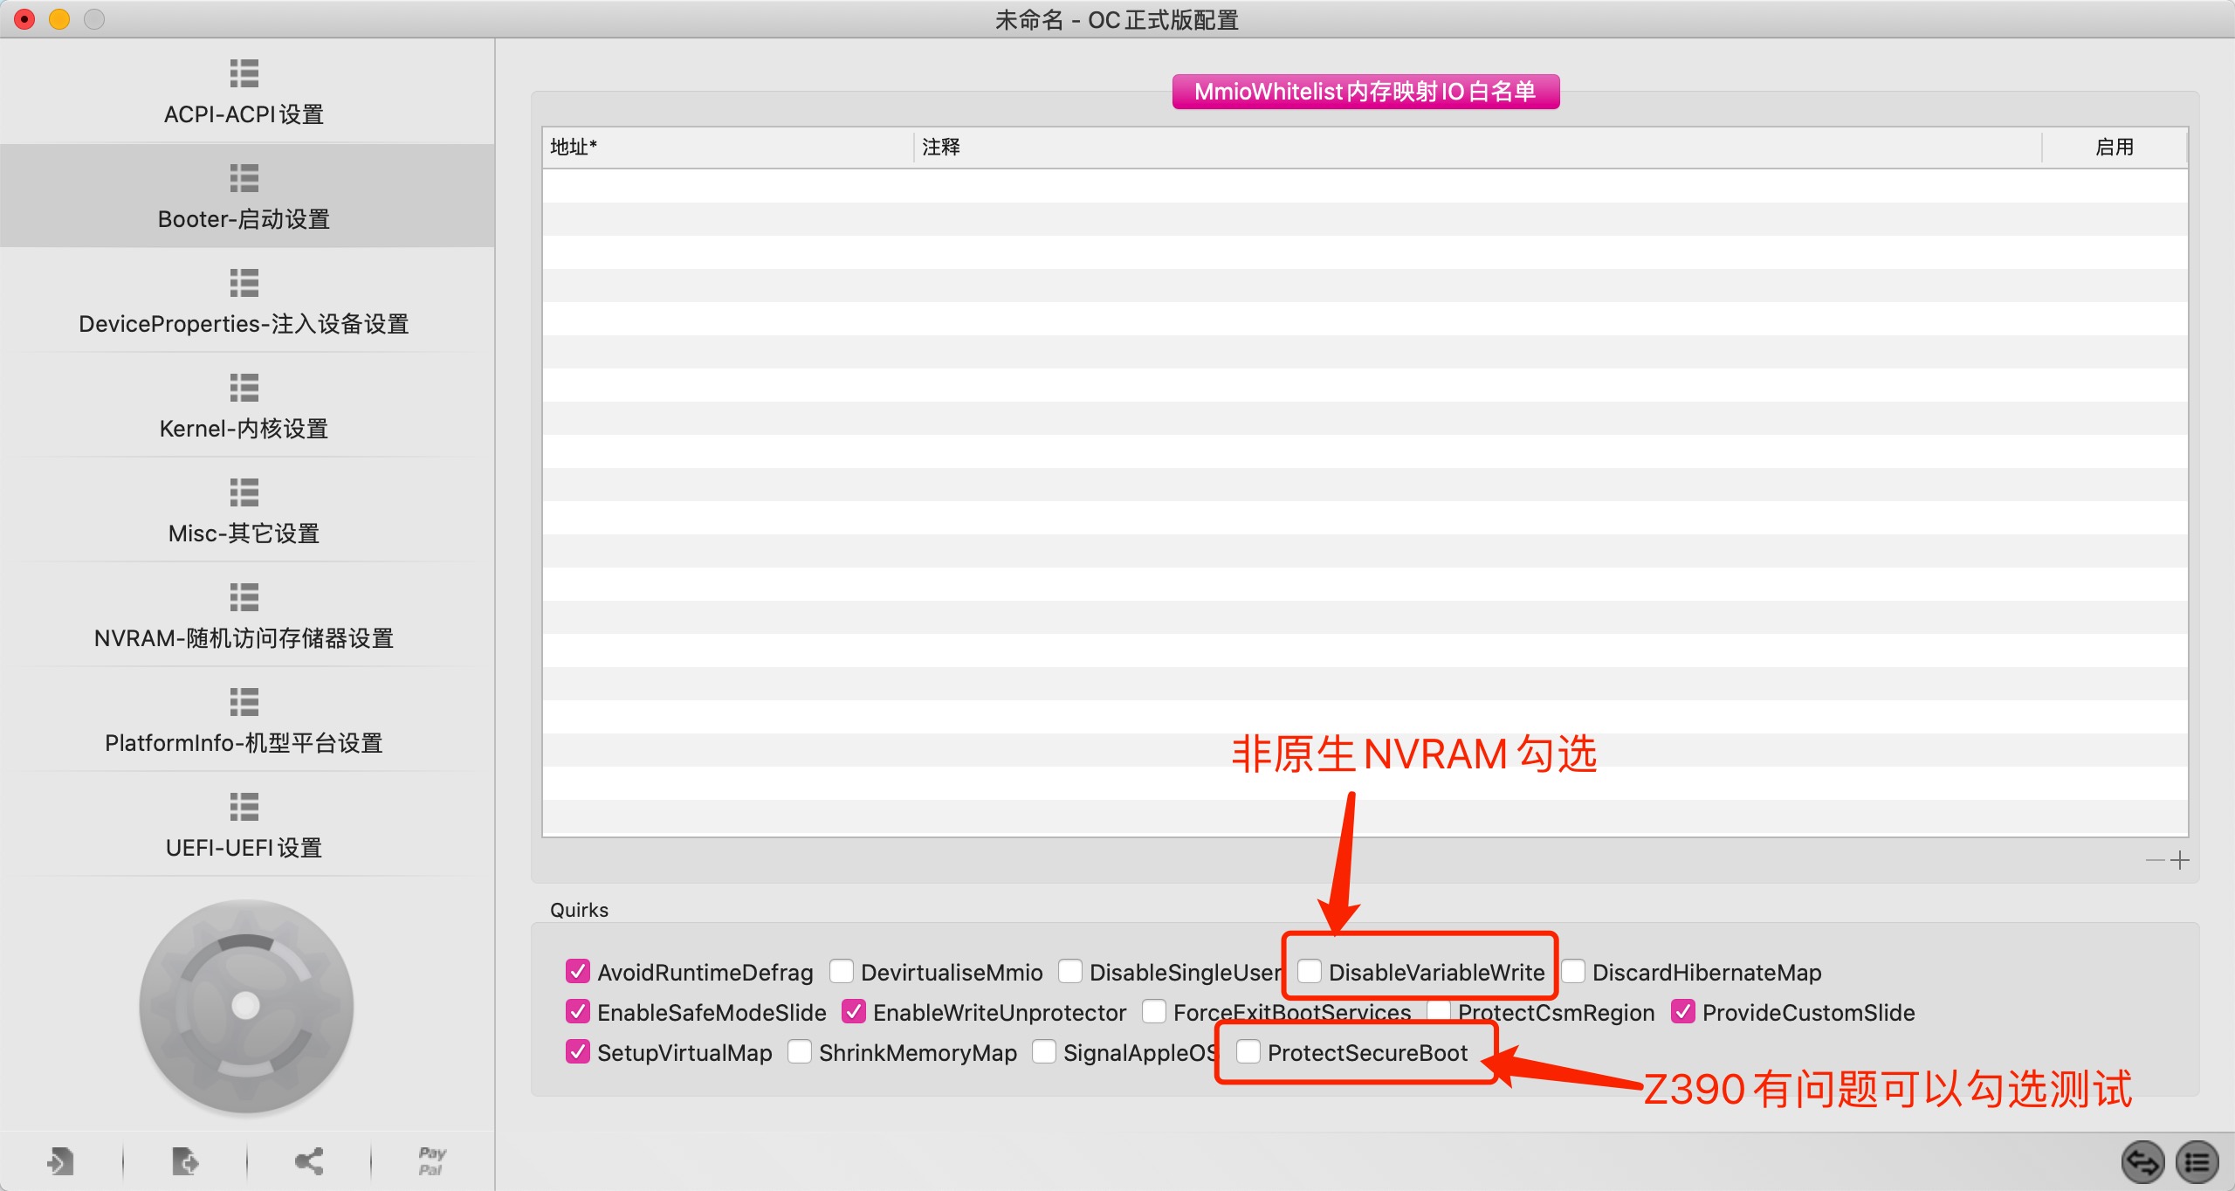Image resolution: width=2235 pixels, height=1191 pixels.
Task: Enable ForceExitBootServices quirk
Action: 1154,1011
